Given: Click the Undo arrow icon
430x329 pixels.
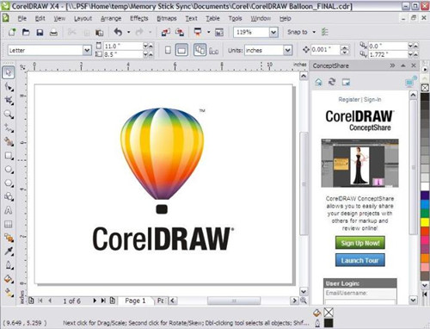Looking at the screenshot, I should click(x=118, y=32).
